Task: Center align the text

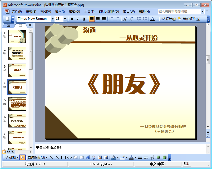Action: (x=98, y=19)
